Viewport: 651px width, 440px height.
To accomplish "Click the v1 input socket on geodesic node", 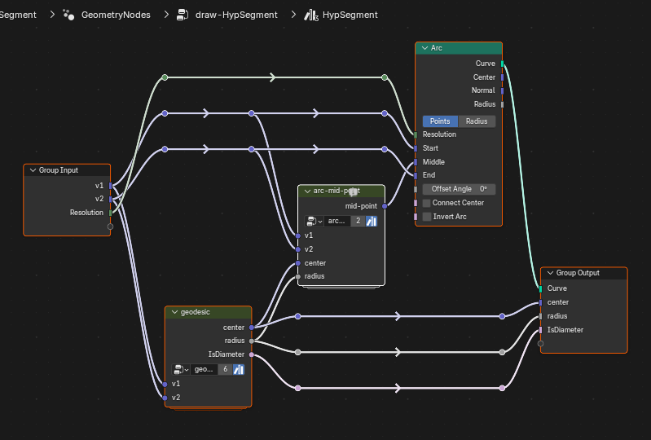I will click(165, 384).
